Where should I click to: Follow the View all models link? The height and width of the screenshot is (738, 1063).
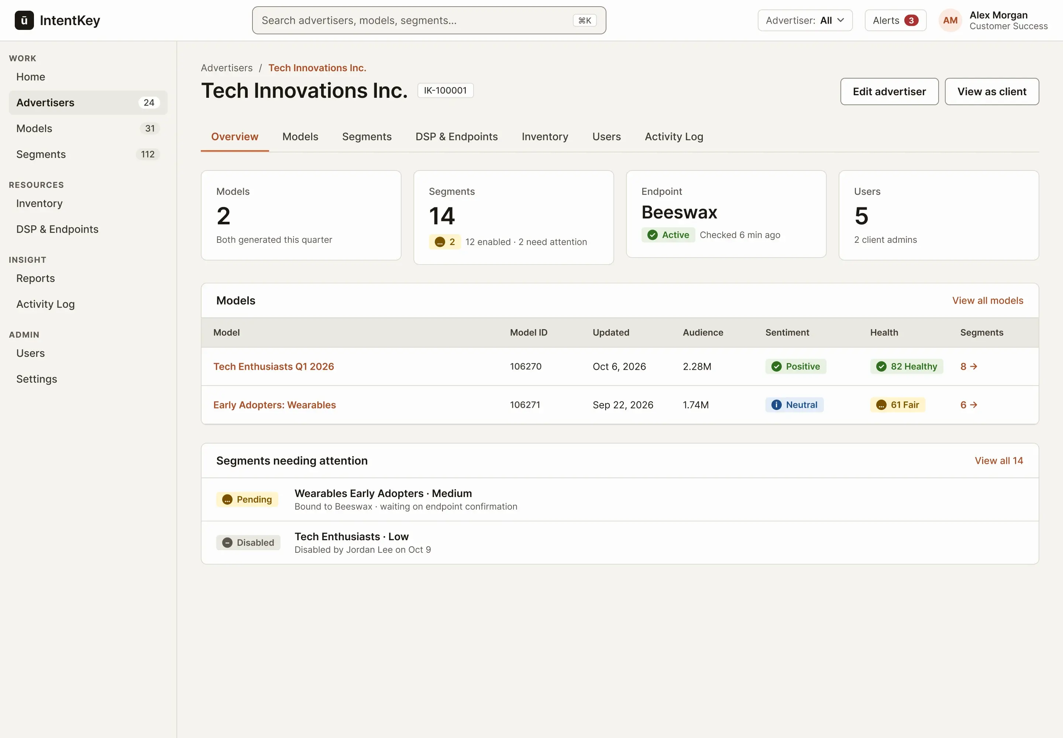988,301
